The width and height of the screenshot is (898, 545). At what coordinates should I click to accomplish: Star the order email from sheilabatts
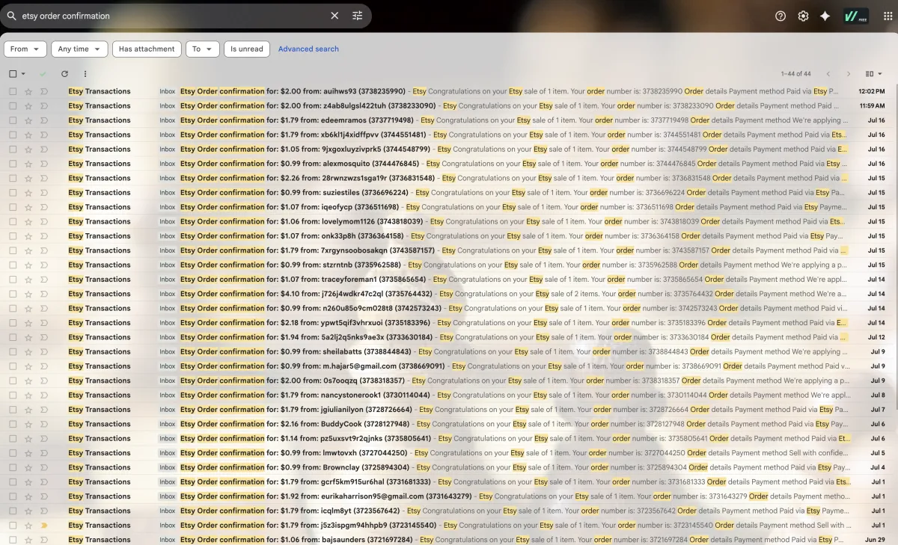point(28,352)
